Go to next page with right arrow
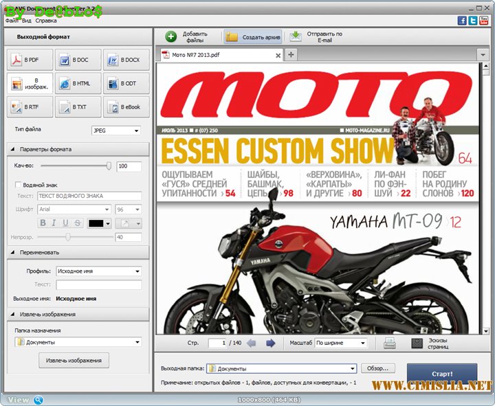 click(270, 343)
